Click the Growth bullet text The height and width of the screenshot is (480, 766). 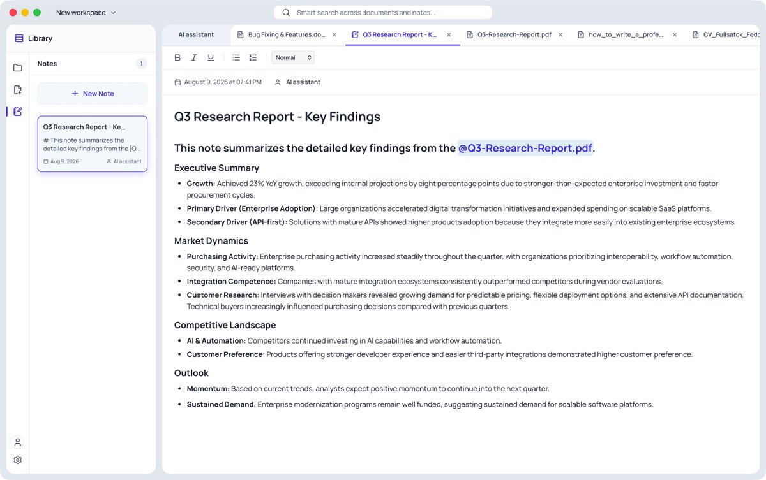pos(453,189)
